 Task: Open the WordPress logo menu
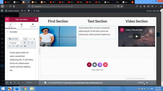point(2,11)
